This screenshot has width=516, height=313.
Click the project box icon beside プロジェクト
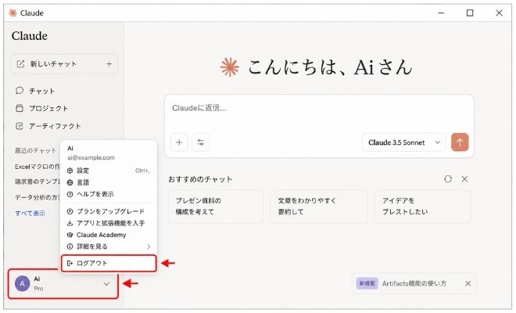coord(20,108)
